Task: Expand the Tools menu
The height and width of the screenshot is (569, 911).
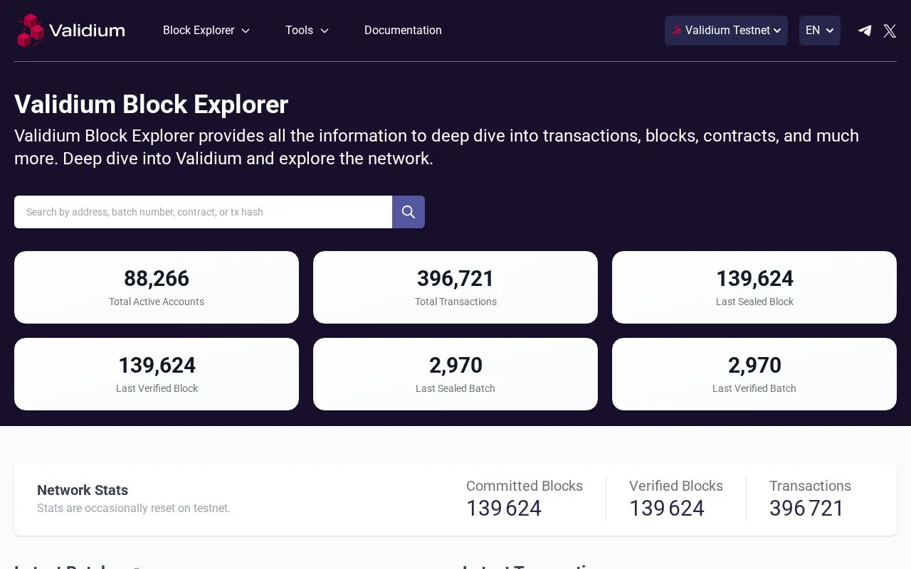Action: (307, 31)
